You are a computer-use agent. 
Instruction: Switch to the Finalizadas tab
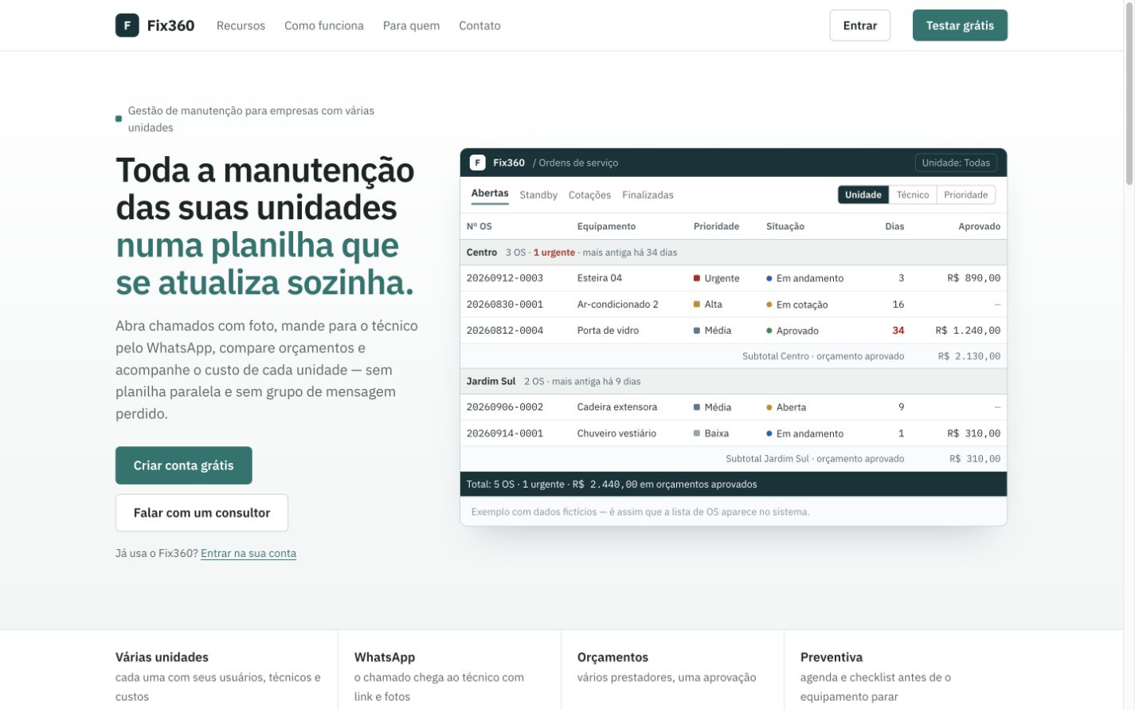click(x=648, y=194)
